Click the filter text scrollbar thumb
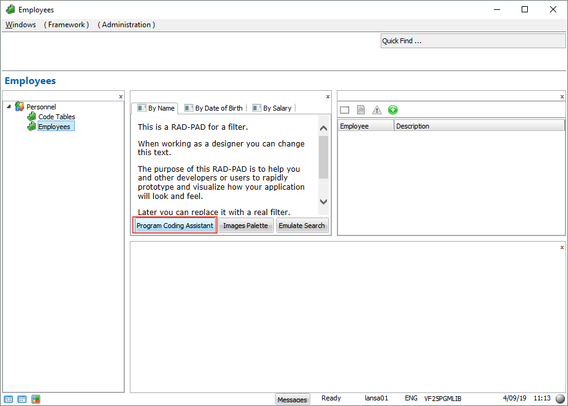The image size is (568, 406). click(x=323, y=157)
